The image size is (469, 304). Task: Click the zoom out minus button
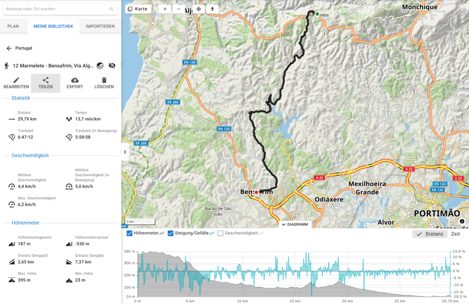pos(179,9)
